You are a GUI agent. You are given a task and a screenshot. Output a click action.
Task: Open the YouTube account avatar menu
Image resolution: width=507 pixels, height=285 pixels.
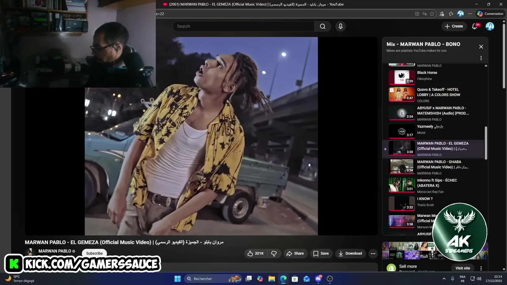point(490,26)
